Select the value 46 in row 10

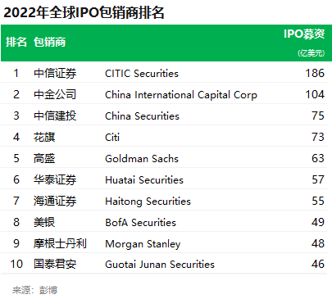pos(318,264)
